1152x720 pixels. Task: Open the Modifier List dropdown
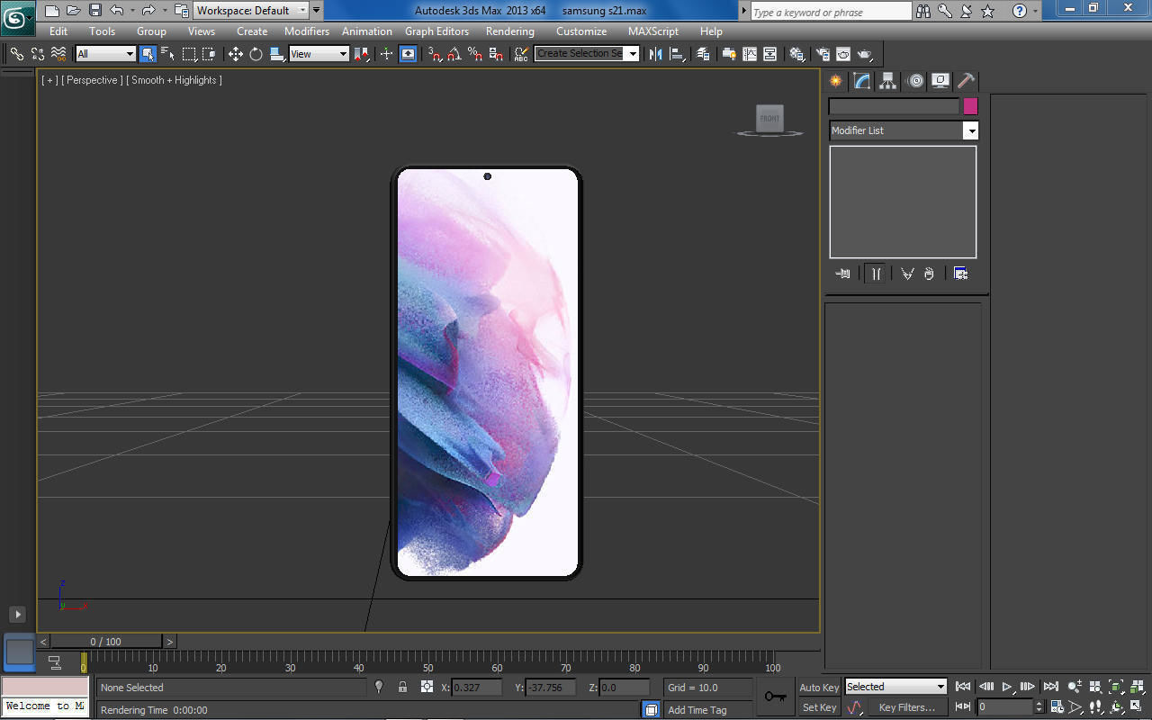[904, 130]
